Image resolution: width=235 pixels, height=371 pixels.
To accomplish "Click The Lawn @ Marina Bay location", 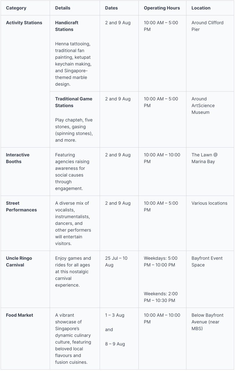I will click(x=205, y=158).
